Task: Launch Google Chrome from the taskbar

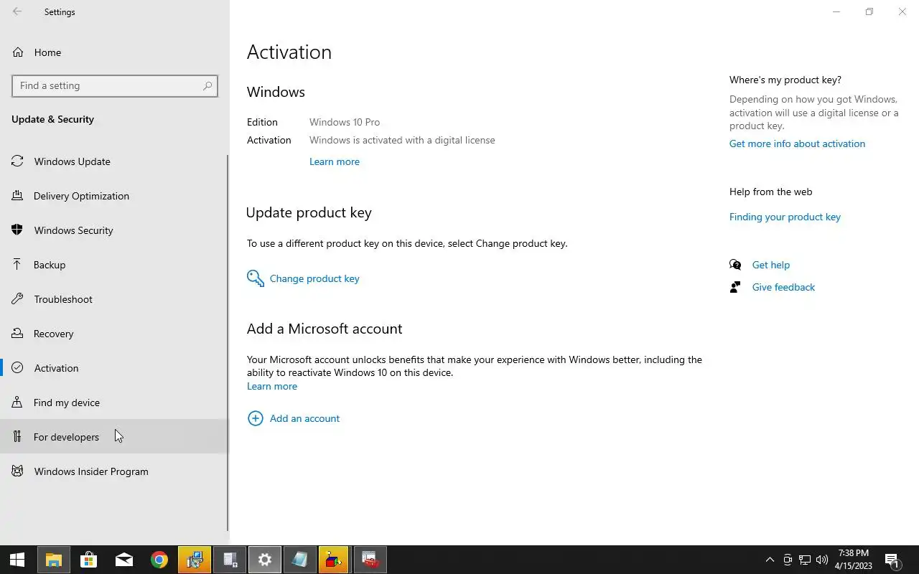Action: point(159,560)
